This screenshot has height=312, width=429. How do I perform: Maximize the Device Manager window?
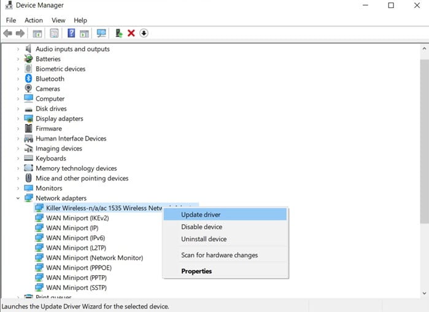391,5
